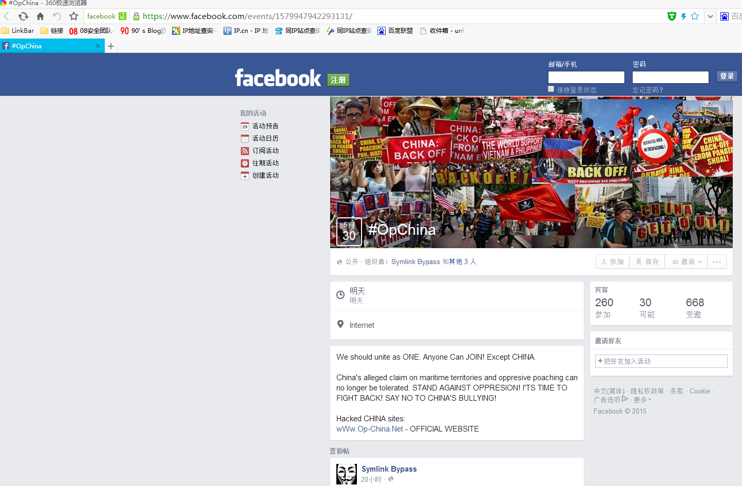Focus the 密码 password input field
Image resolution: width=742 pixels, height=486 pixels.
tap(671, 77)
